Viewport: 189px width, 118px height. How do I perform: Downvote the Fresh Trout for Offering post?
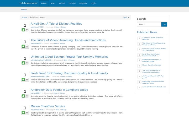(x=27, y=79)
